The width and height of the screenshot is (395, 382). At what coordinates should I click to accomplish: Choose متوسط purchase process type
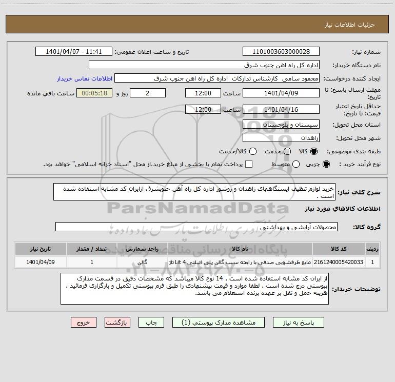296,164
